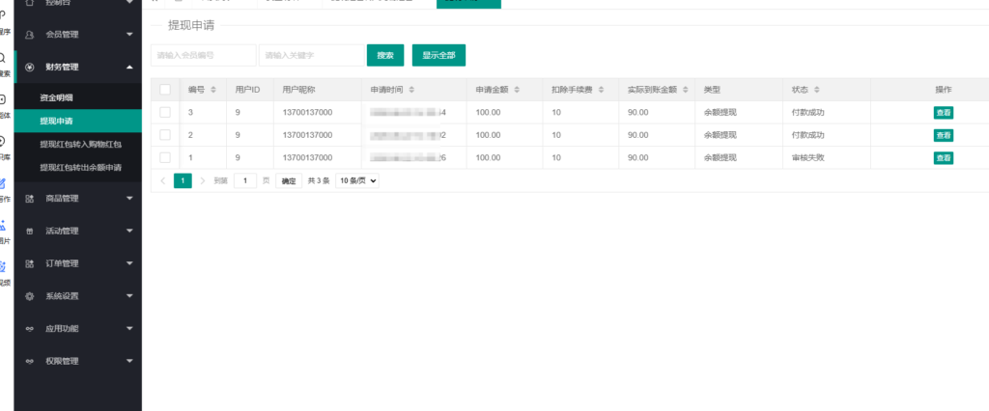Click the 共 3 条 total count text
Viewport: 989px width, 411px height.
coord(319,181)
